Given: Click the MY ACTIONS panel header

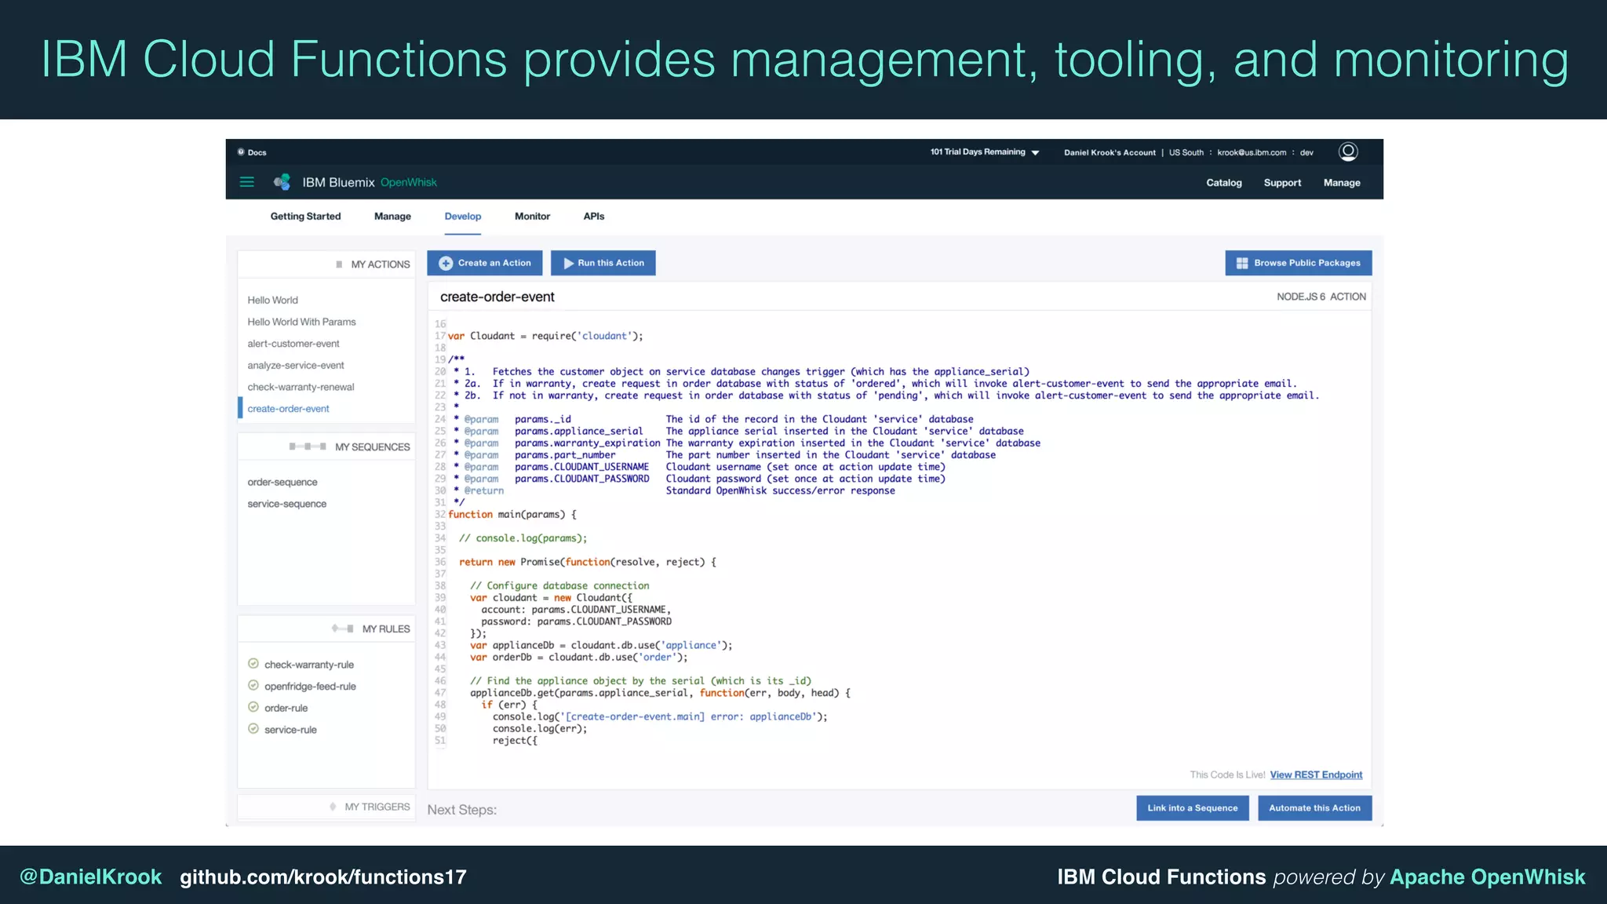Looking at the screenshot, I should click(x=326, y=264).
